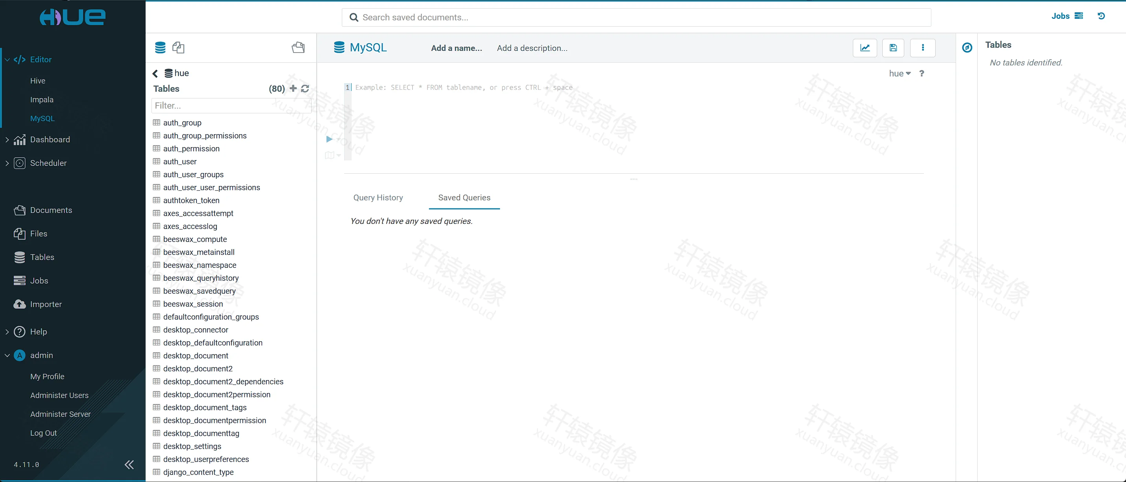Run the query with play button
Image resolution: width=1126 pixels, height=482 pixels.
point(329,139)
